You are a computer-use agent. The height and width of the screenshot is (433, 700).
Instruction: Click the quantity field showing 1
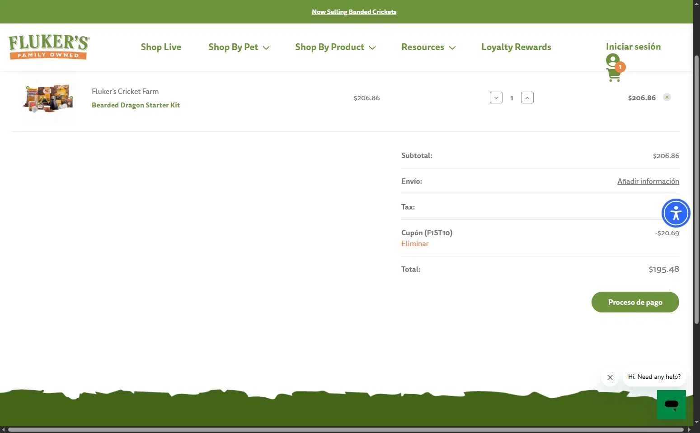(512, 98)
